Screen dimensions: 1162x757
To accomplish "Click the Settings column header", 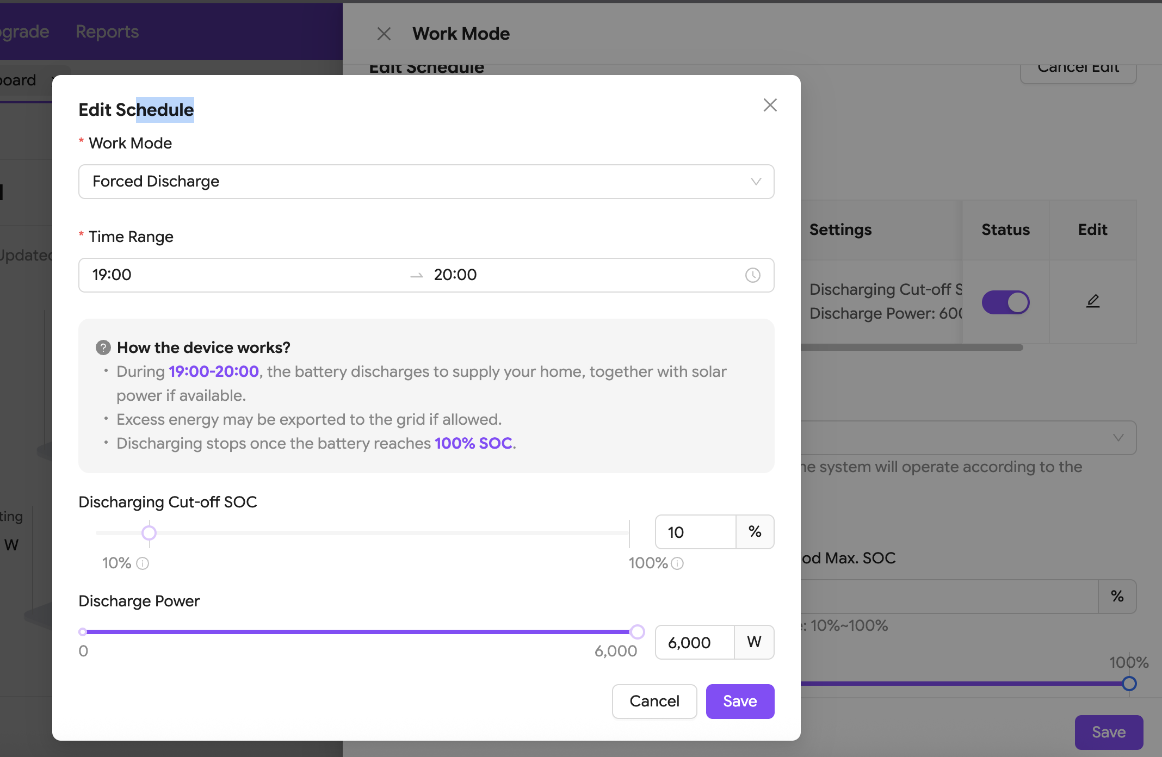I will point(840,229).
